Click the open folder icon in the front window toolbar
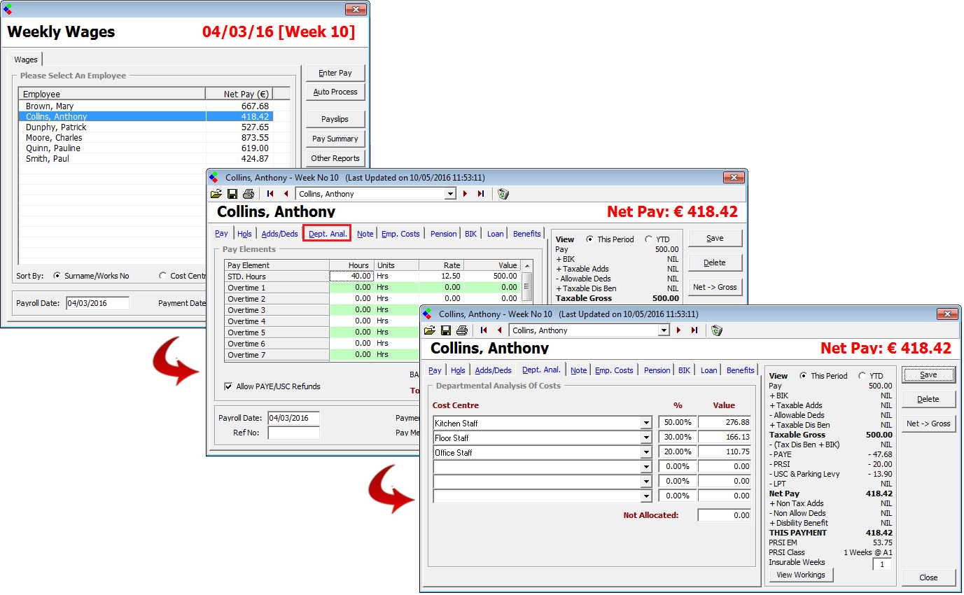964x595 pixels. click(430, 330)
